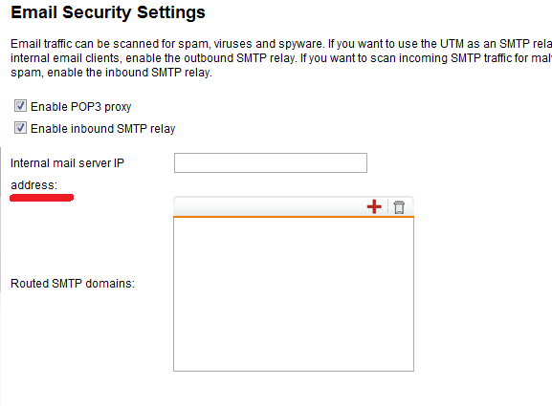The image size is (552, 406).
Task: Click the 'Email traffic can be scanned' description line
Action: 281,44
